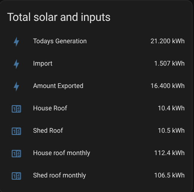Select the Shed Roof entity name
Image resolution: width=194 pixels, height=192 pixels.
click(x=48, y=130)
